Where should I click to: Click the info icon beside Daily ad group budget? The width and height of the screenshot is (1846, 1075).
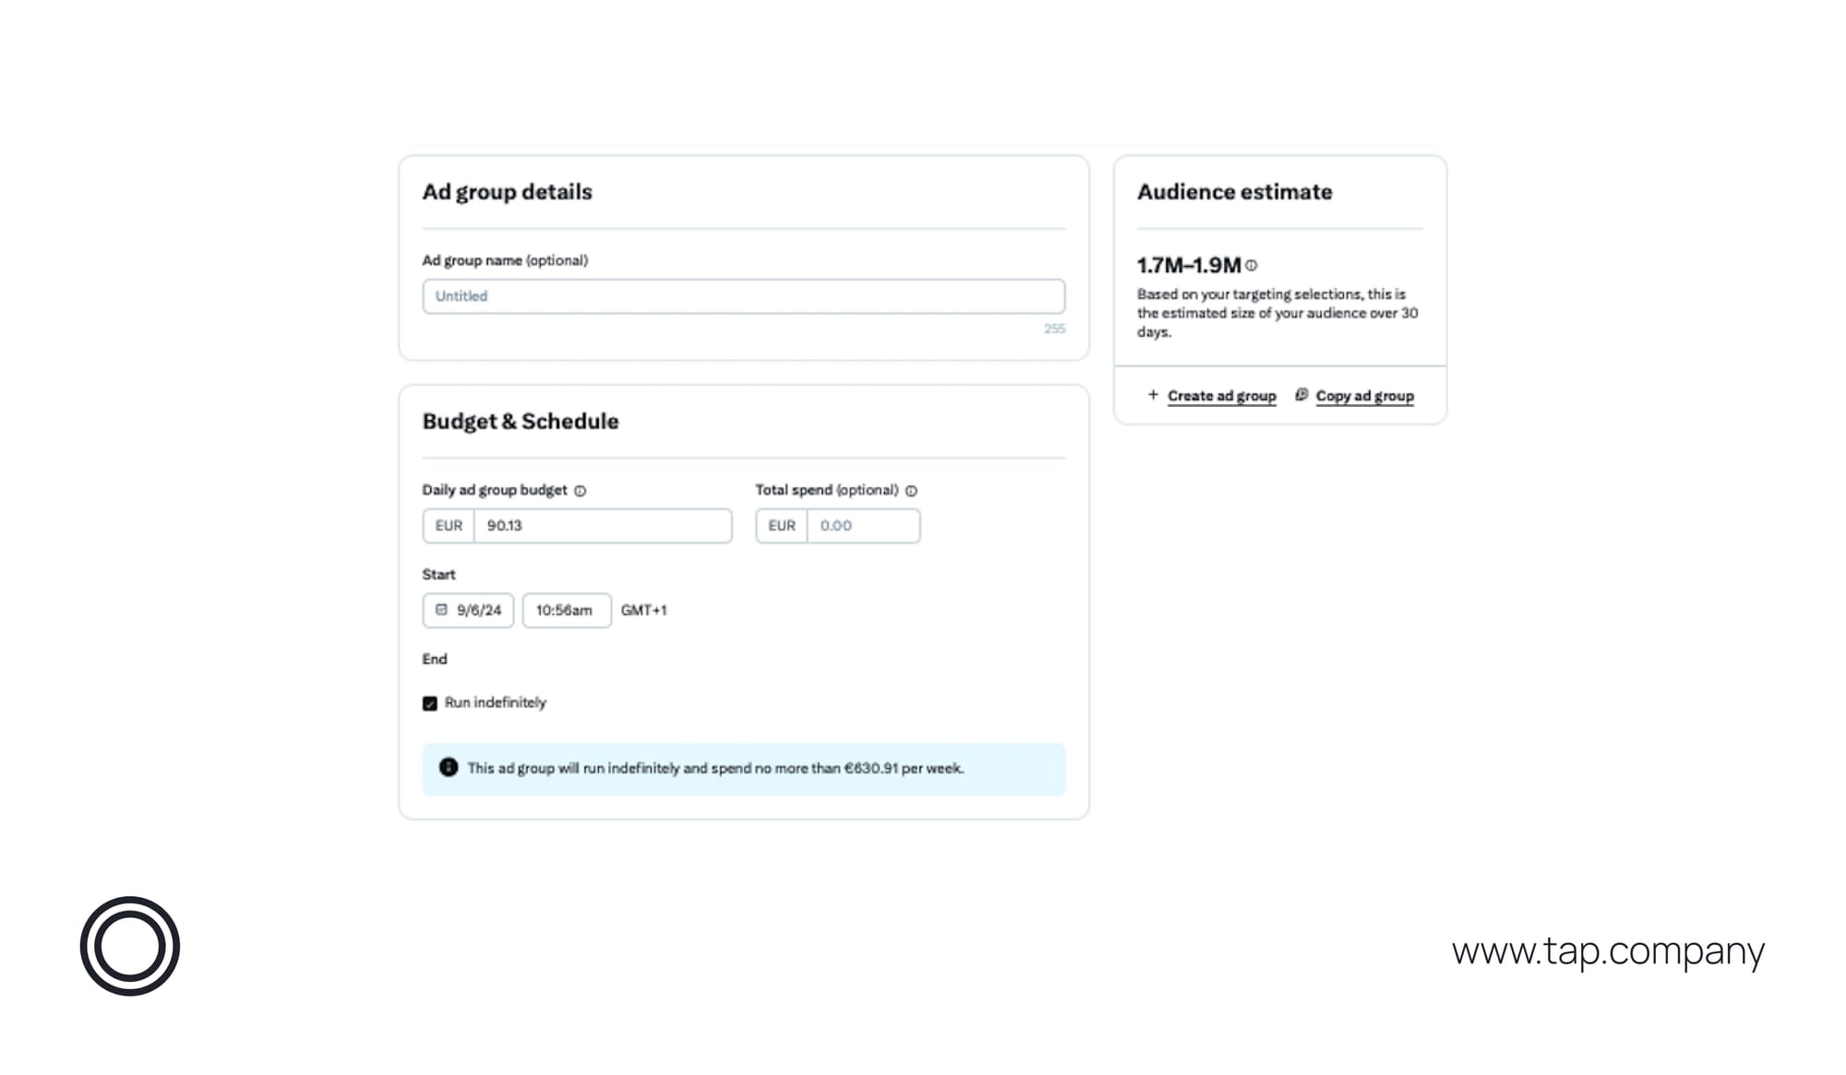point(579,490)
